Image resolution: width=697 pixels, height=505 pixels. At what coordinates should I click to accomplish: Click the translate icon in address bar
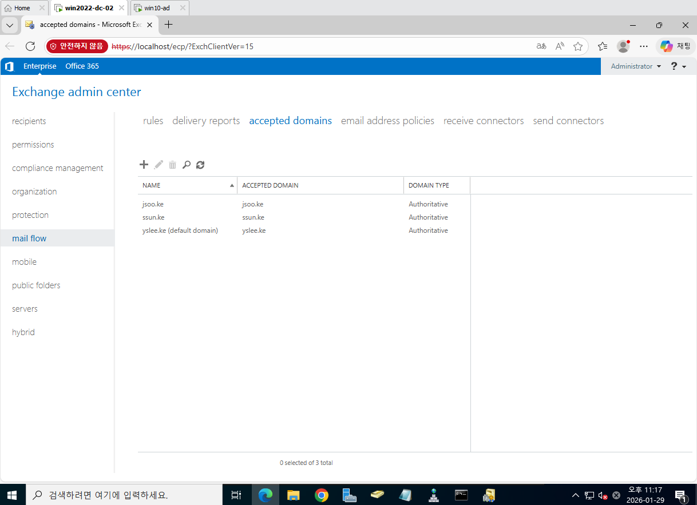click(x=541, y=46)
